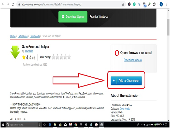
Task: Open the red circular app in taskbar
Action: click(96, 125)
